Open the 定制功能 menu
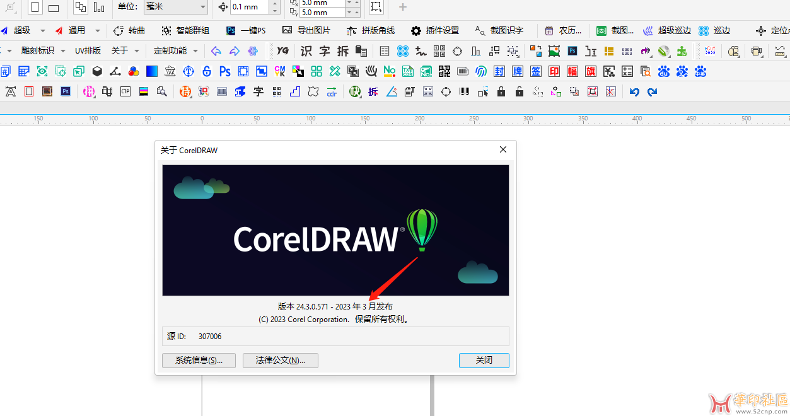790x416 pixels. click(x=170, y=51)
